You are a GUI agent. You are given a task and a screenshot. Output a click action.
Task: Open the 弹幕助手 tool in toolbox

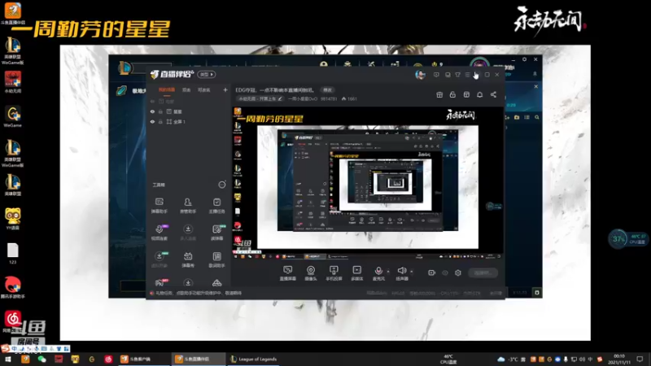click(x=159, y=206)
